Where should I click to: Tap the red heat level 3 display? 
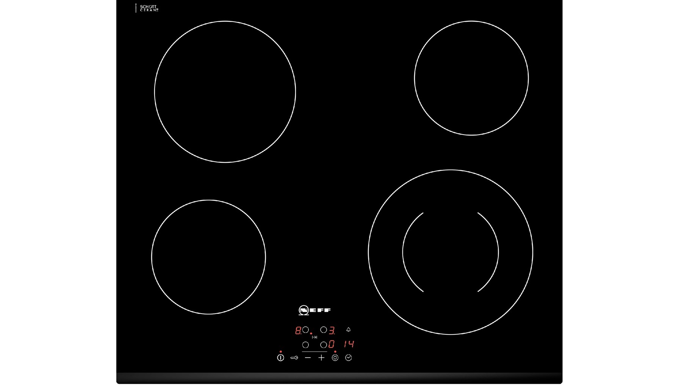[332, 331]
